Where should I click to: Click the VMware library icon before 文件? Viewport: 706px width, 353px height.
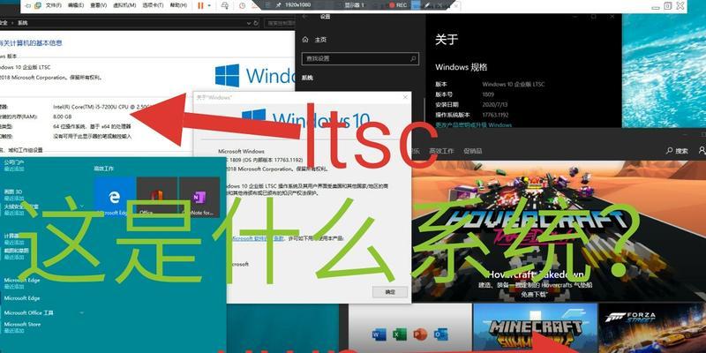pyautogui.click(x=38, y=5)
